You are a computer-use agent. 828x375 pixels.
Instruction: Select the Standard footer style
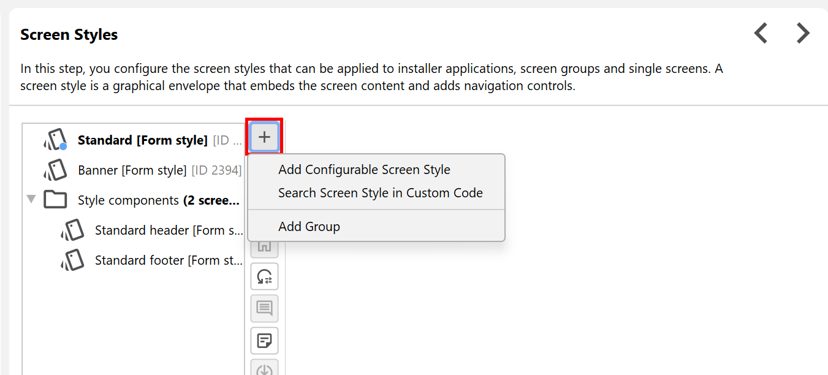(x=169, y=260)
